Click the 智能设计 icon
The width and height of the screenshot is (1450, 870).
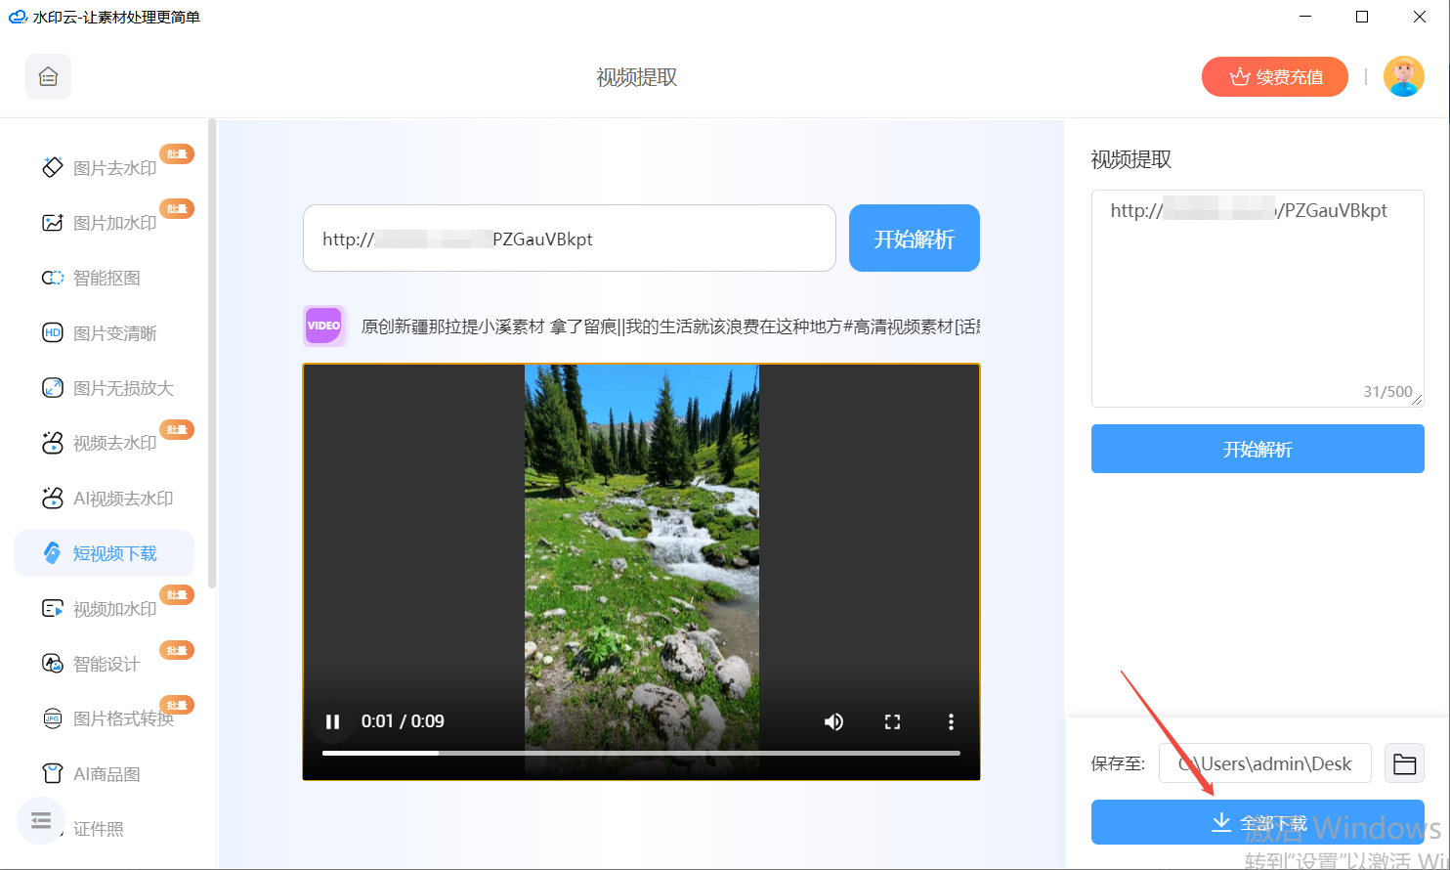point(53,664)
